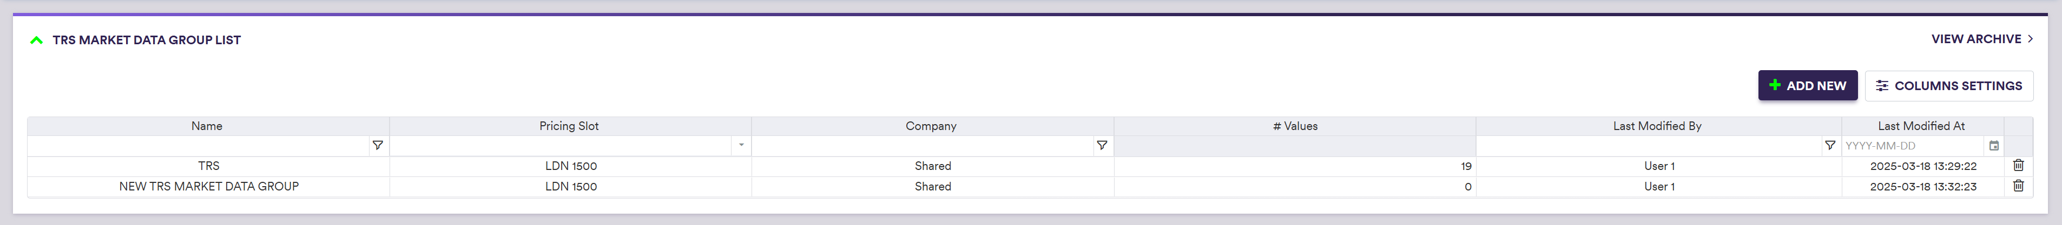Collapse the TRS Market Data Group List panel
Viewport: 2062px width, 225px height.
pyautogui.click(x=36, y=40)
